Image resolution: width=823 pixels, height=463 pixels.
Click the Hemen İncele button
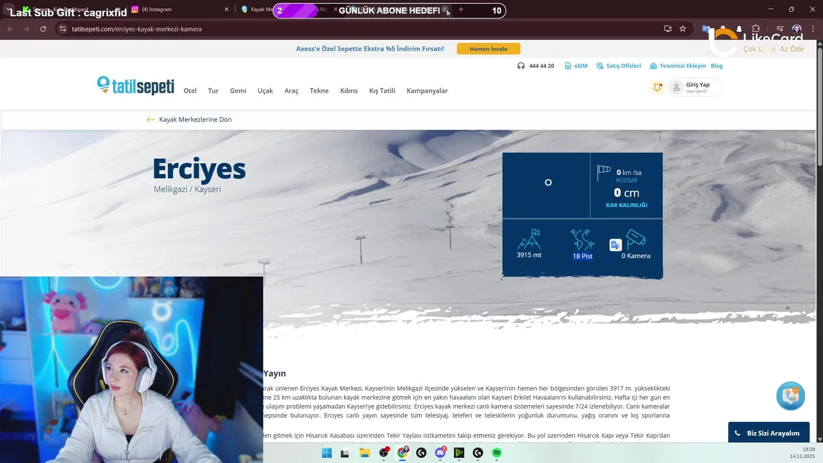(x=489, y=49)
